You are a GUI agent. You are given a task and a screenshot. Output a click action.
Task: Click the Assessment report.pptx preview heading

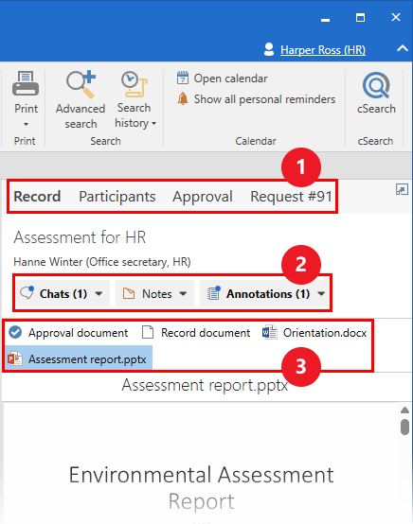pyautogui.click(x=205, y=385)
